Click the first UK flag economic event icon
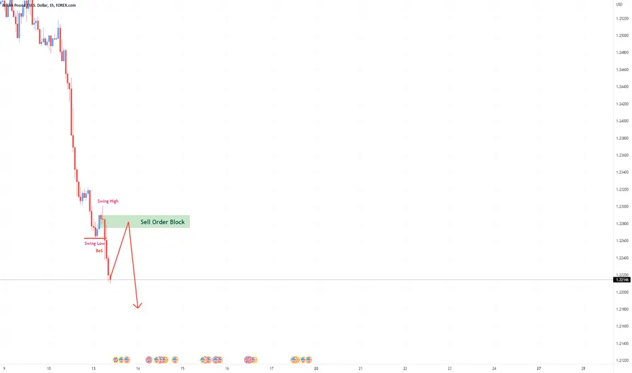The image size is (632, 373). (116, 359)
